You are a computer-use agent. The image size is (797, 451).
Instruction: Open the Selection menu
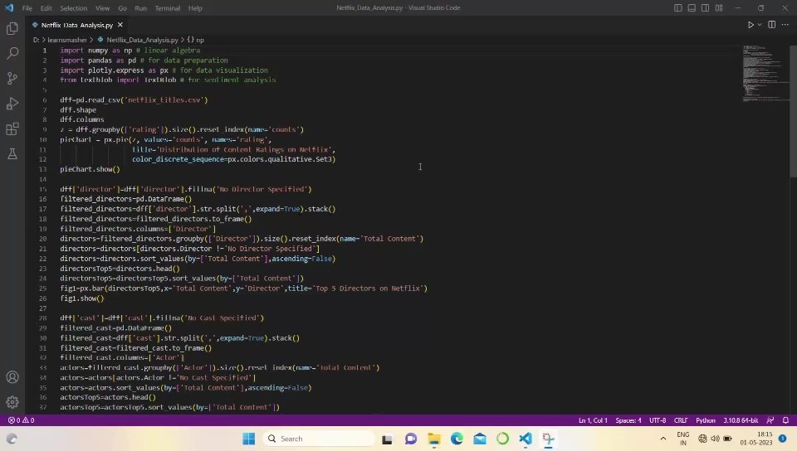[73, 8]
